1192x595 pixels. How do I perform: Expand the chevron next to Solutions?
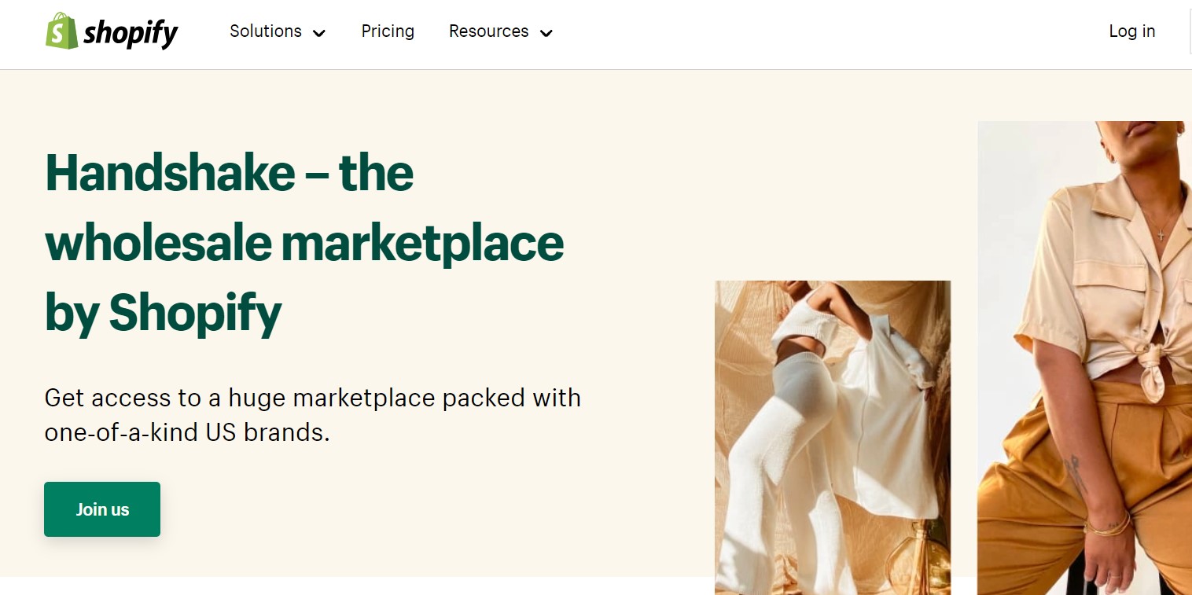pyautogui.click(x=318, y=33)
